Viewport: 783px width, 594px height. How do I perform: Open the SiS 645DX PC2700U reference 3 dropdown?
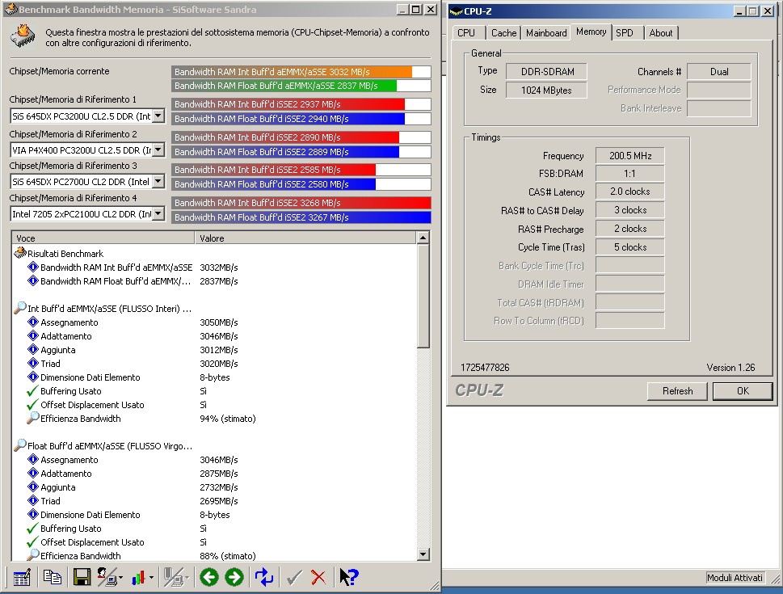coord(158,181)
